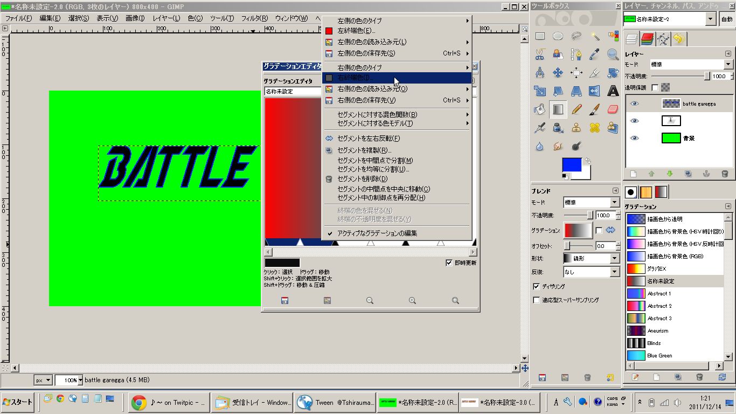Select the Text tool
This screenshot has width=736, height=414.
(613, 91)
